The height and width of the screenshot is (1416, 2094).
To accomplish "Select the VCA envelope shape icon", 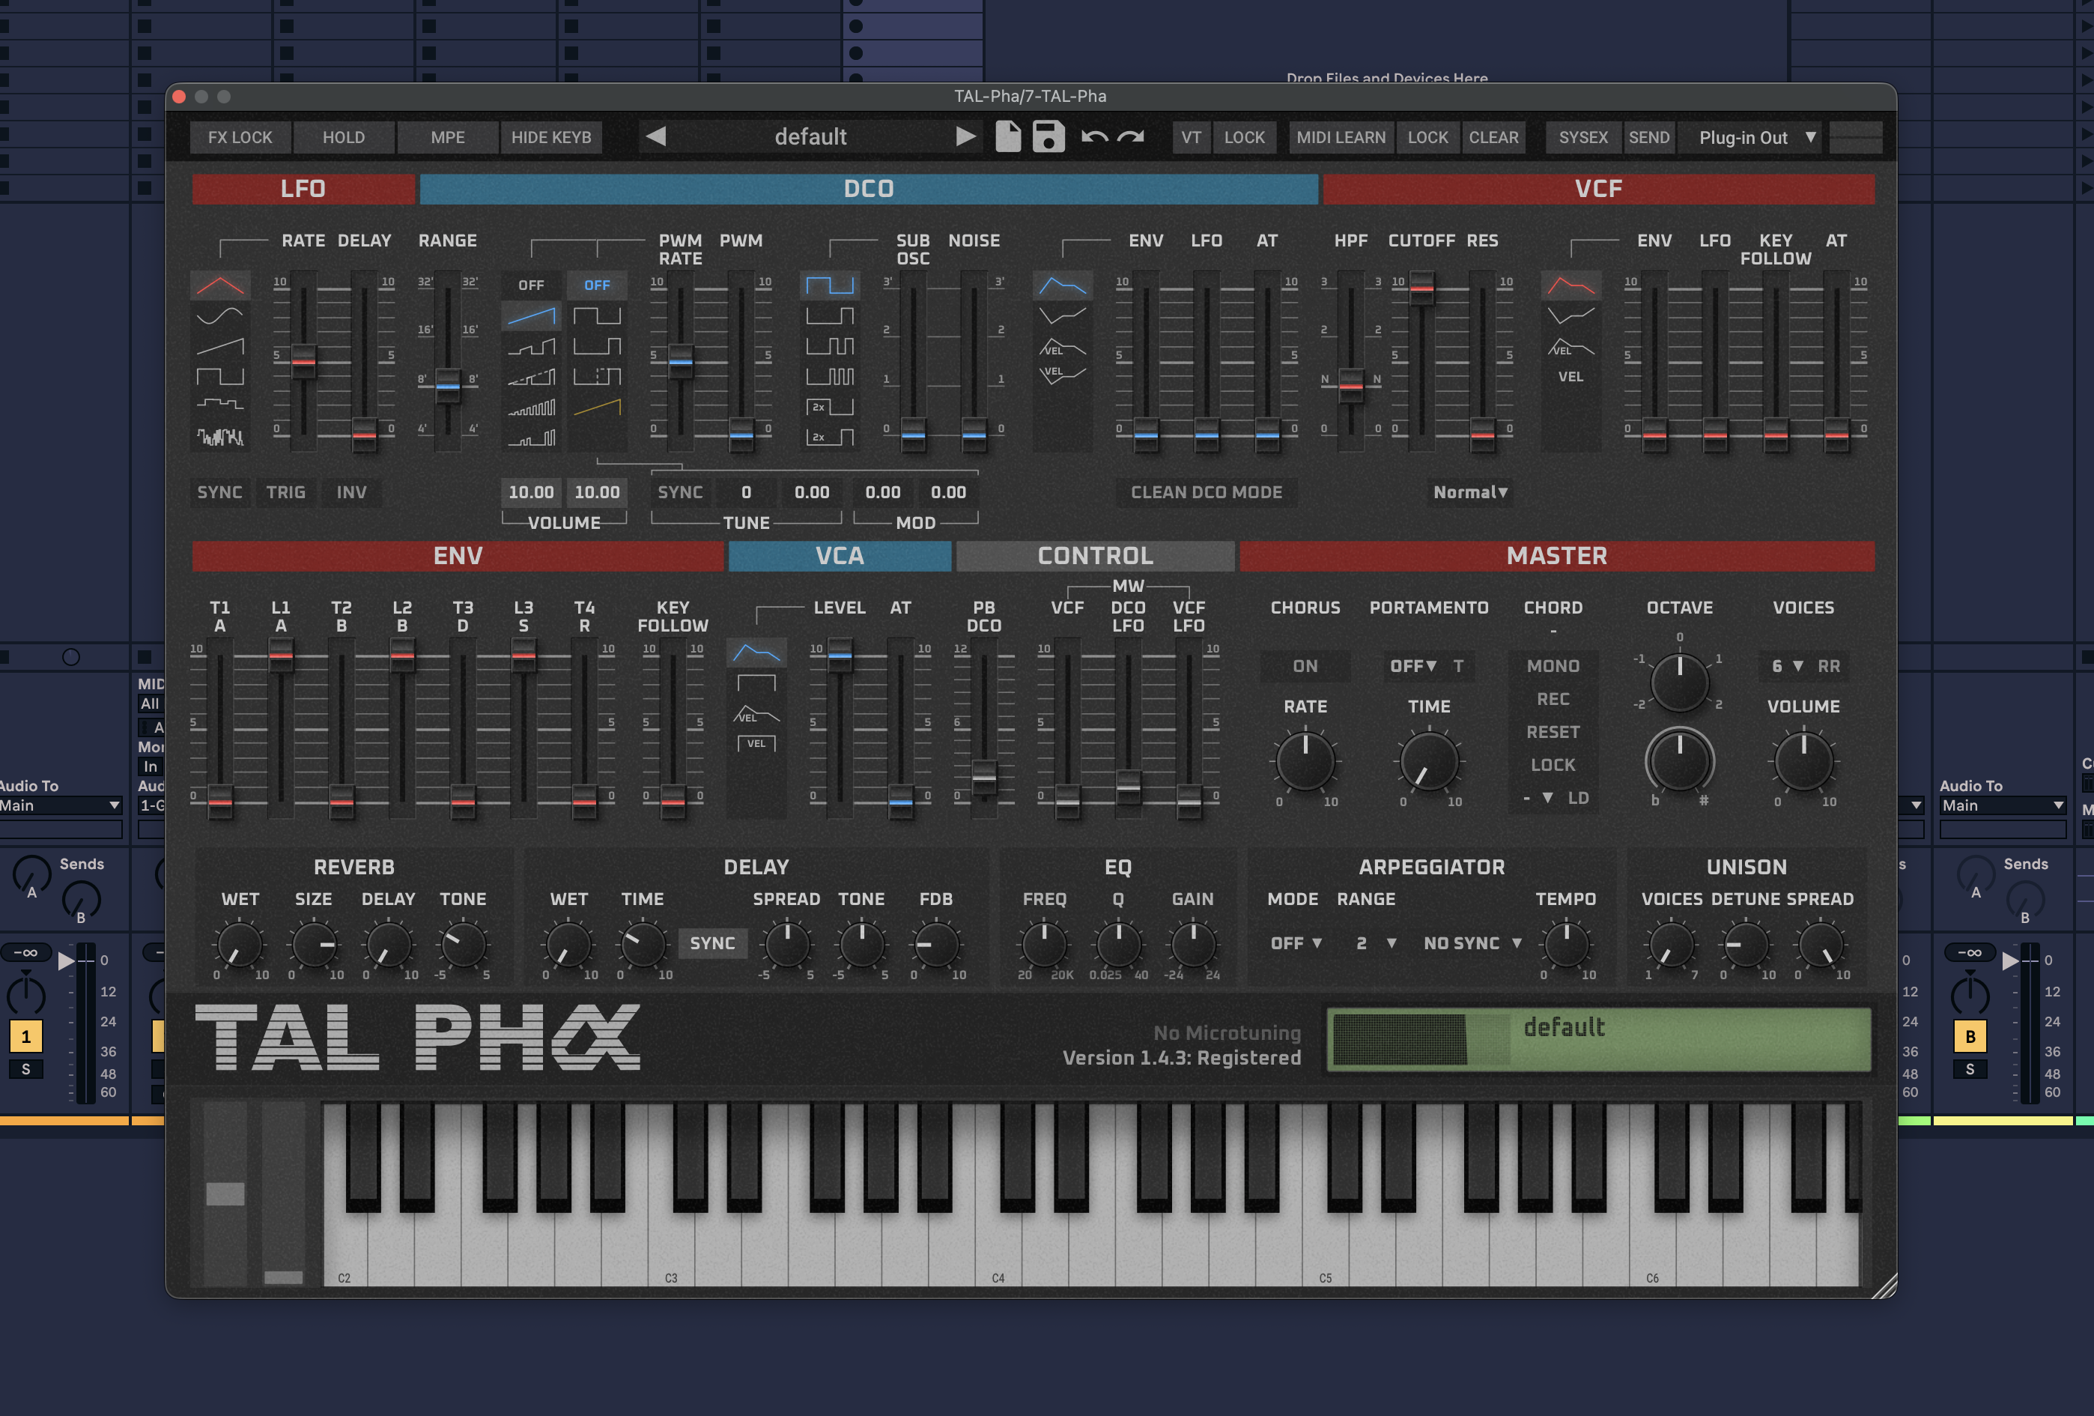I will click(x=756, y=653).
